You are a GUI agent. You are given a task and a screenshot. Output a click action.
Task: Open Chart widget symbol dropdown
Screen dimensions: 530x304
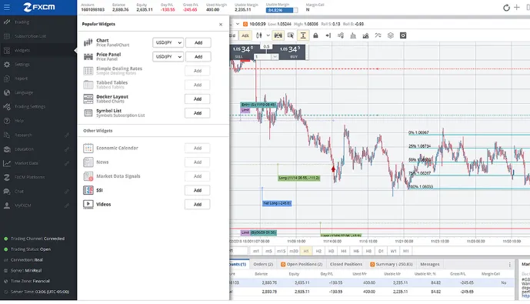tap(168, 42)
